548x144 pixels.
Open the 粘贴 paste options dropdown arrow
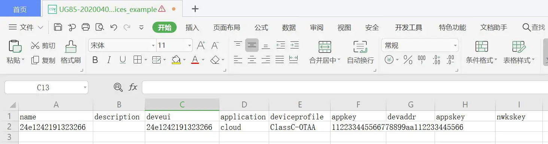(23, 60)
